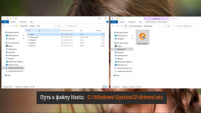Open help in the etc window
This screenshot has width=201, height=113.
tap(107, 22)
